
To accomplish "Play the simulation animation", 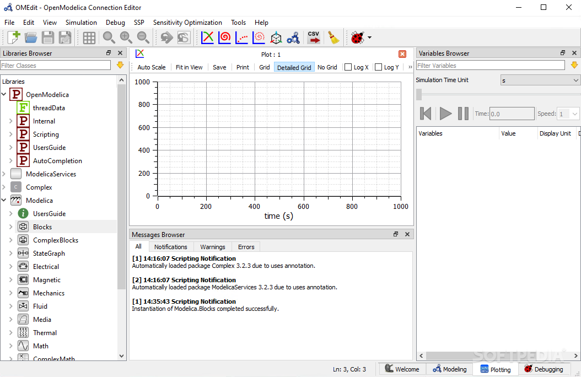I will point(445,114).
